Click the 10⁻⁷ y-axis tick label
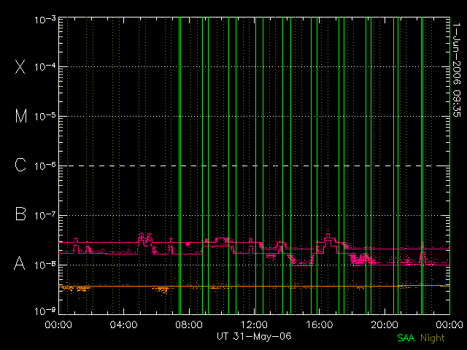 [45, 215]
